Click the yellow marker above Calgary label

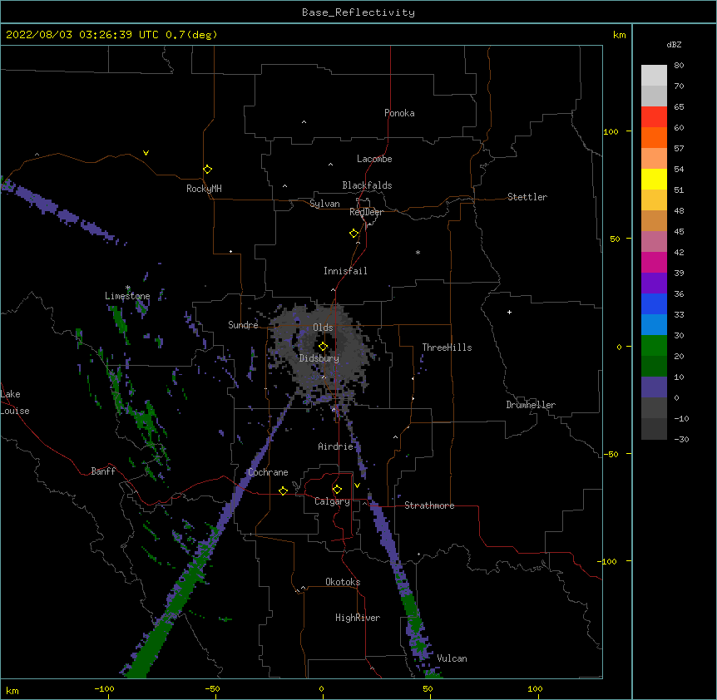(337, 490)
